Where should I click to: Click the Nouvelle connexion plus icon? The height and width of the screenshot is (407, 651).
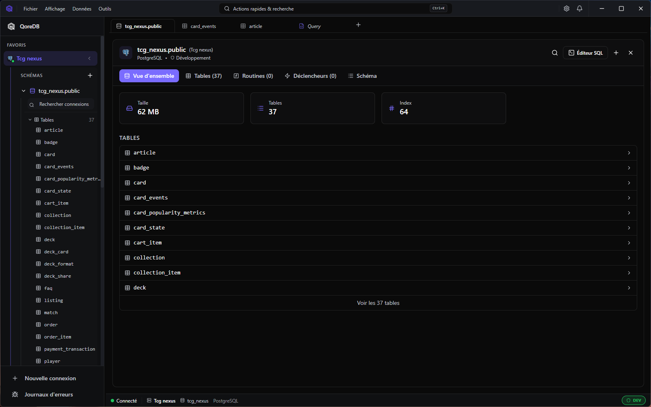15,378
